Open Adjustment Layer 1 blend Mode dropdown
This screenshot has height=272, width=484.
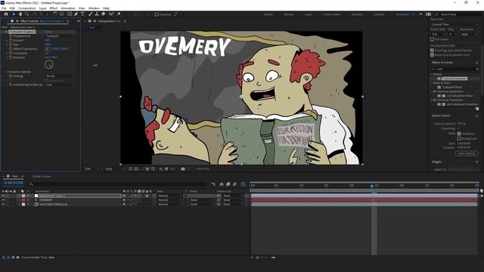click(x=169, y=196)
